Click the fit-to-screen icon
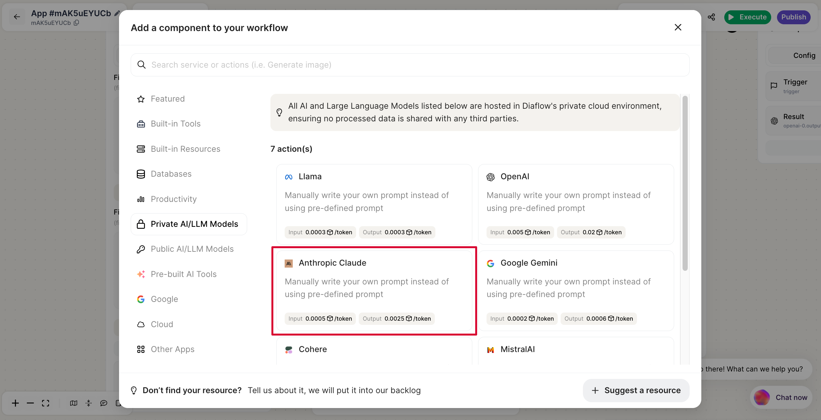 [46, 403]
